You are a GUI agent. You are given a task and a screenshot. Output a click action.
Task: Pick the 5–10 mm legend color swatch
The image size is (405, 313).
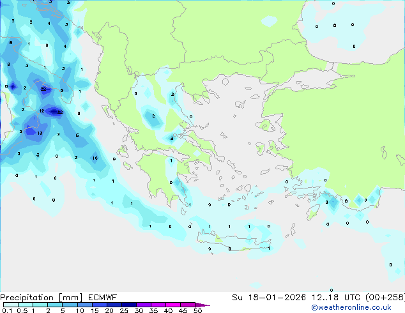[x=70, y=305]
